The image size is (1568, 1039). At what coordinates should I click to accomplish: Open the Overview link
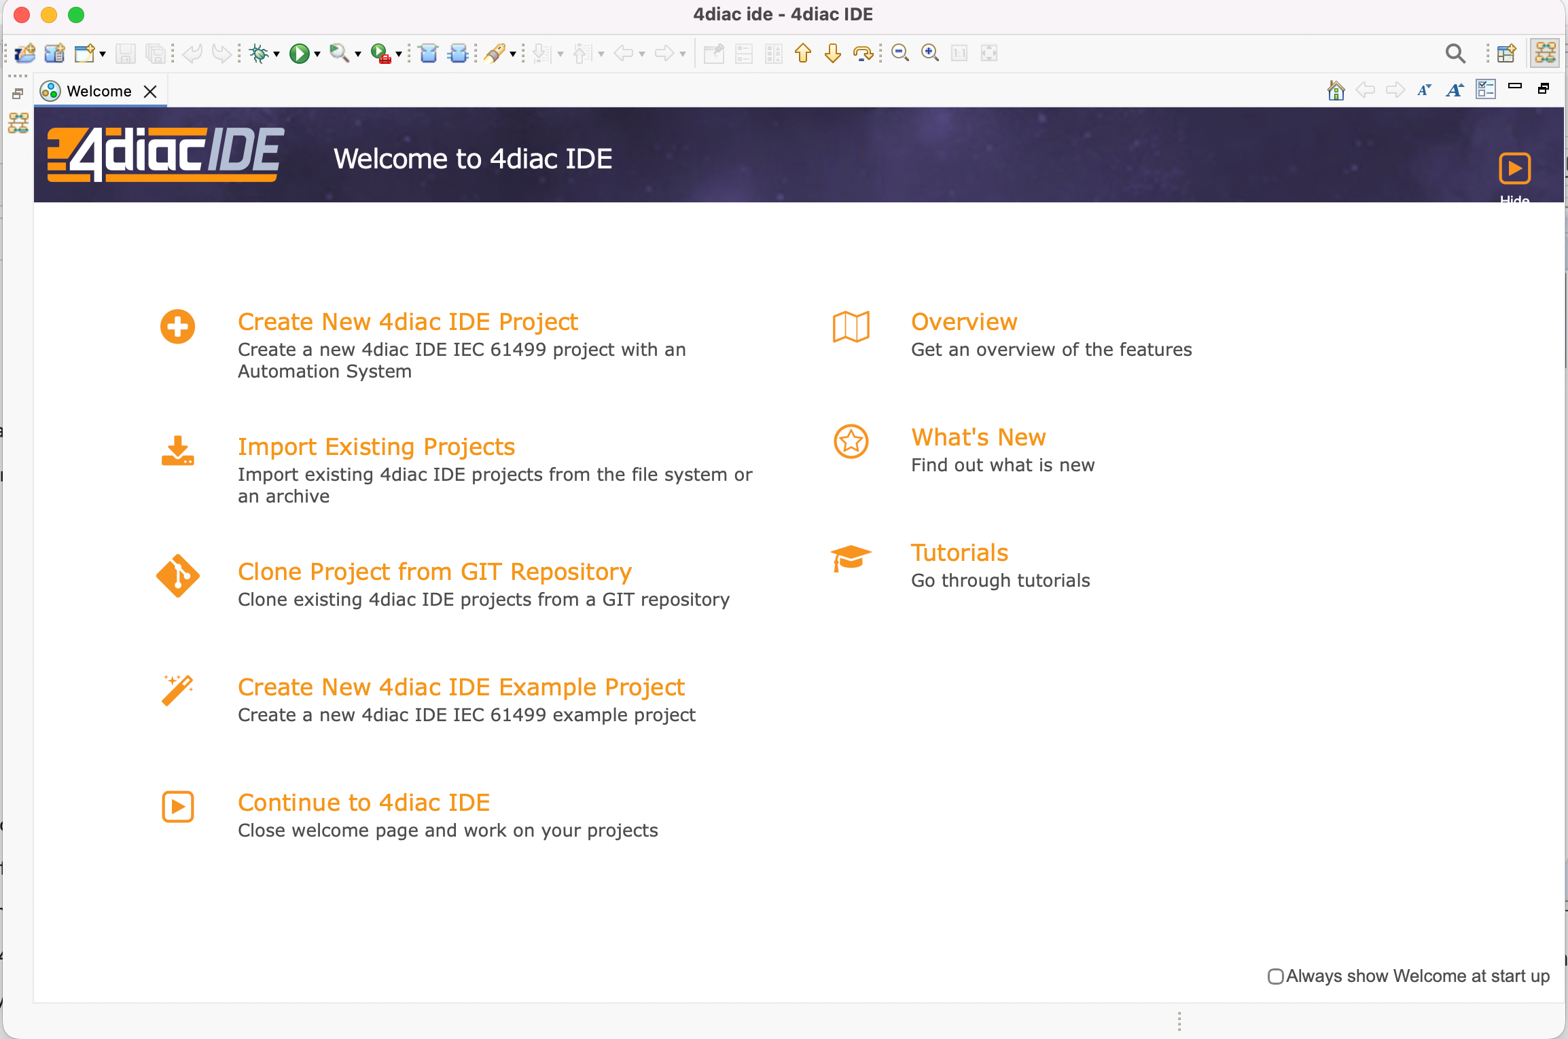tap(964, 322)
